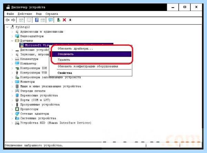
Task: Click the scan hardware monitor toolbar icon
Action: pyautogui.click(x=51, y=20)
